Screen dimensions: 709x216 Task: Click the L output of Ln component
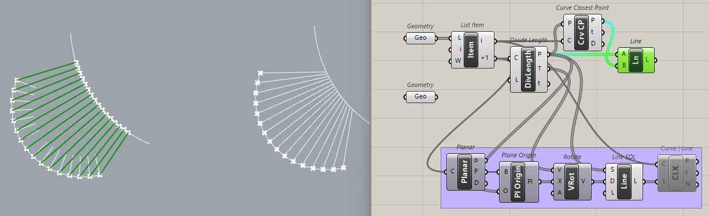coord(646,60)
